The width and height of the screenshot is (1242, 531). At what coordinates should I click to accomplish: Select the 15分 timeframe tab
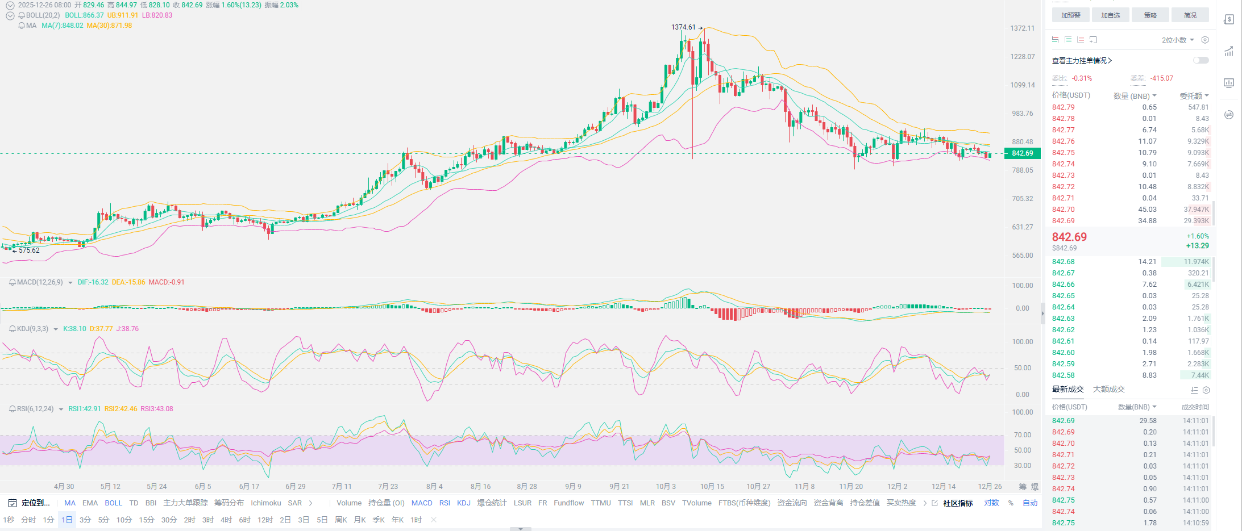146,520
